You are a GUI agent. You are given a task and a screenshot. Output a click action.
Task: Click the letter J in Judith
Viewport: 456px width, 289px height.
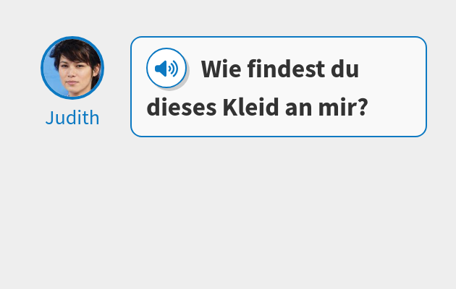50,118
